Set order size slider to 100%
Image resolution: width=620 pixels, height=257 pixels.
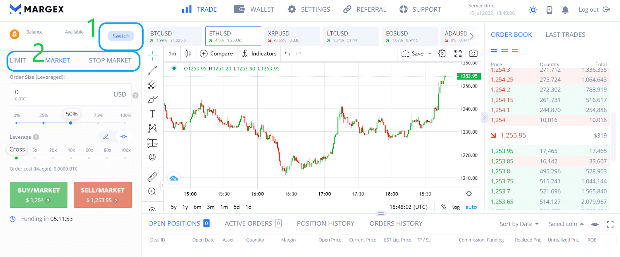pos(125,123)
